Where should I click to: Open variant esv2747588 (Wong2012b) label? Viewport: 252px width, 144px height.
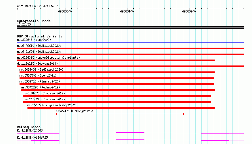(74, 111)
